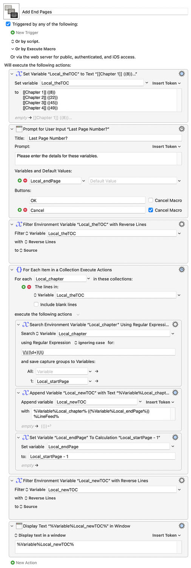Screen dimensions: 191x568
Task: Open the Display text in a window menu
Action: pos(40,535)
